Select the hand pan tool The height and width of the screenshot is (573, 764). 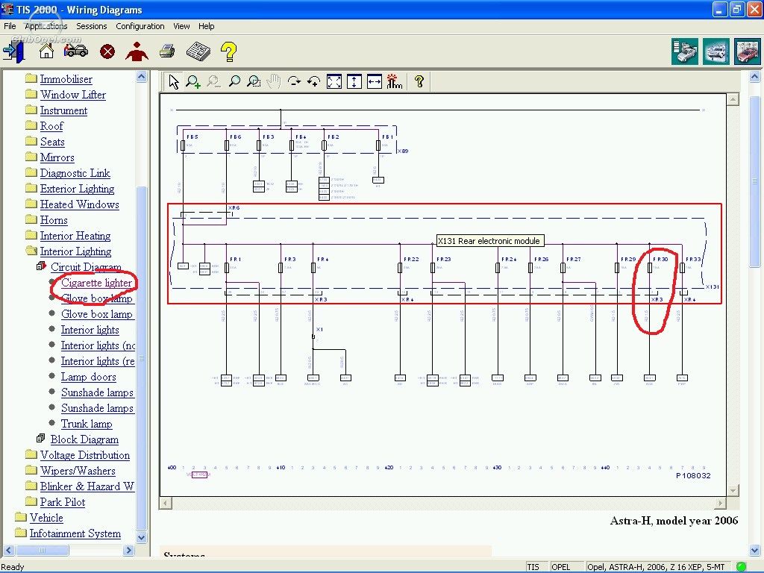[274, 81]
